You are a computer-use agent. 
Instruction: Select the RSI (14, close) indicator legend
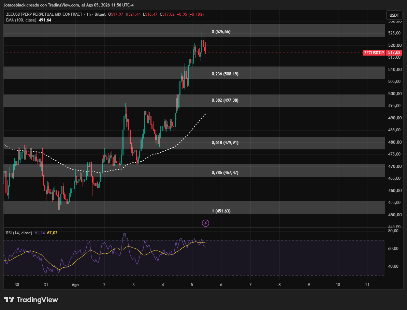19,233
